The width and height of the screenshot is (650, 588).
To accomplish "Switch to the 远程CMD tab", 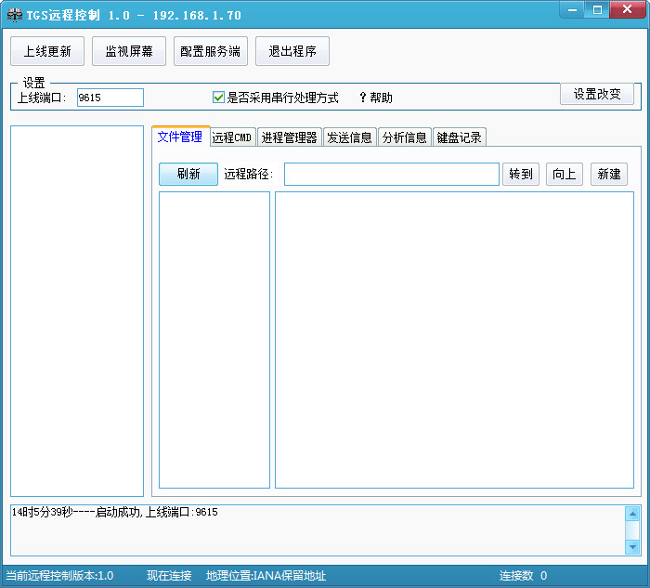I will point(232,137).
